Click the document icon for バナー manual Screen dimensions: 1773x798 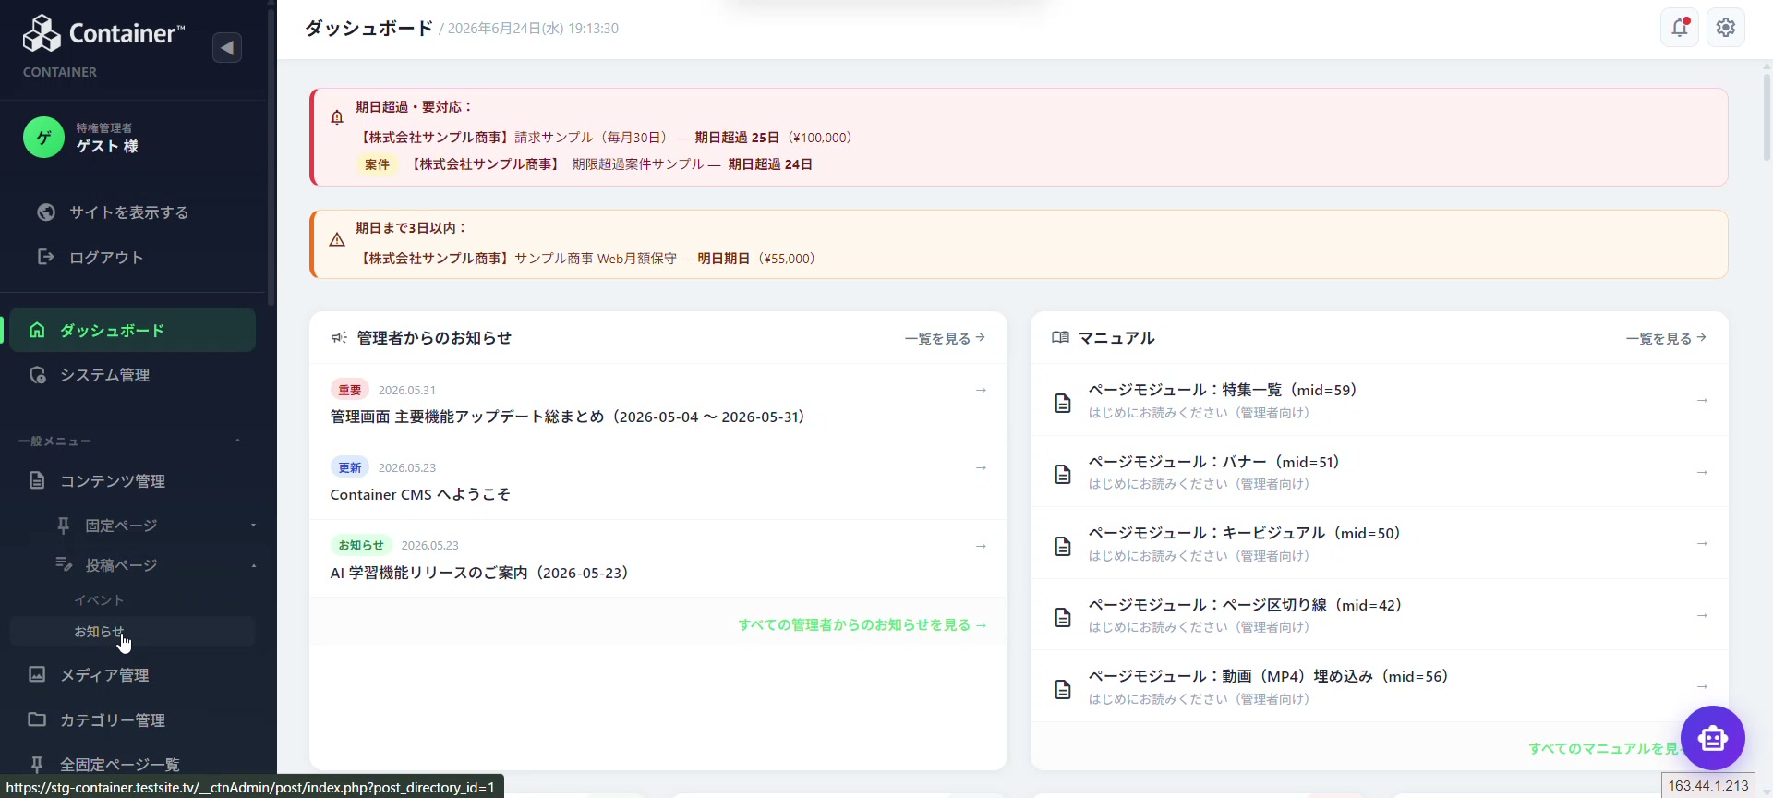(x=1063, y=474)
